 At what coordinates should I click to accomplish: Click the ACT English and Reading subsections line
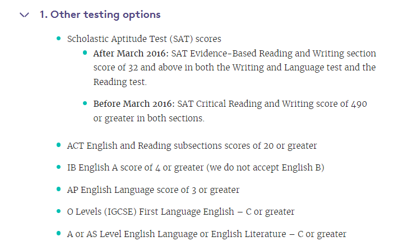[x=192, y=146]
